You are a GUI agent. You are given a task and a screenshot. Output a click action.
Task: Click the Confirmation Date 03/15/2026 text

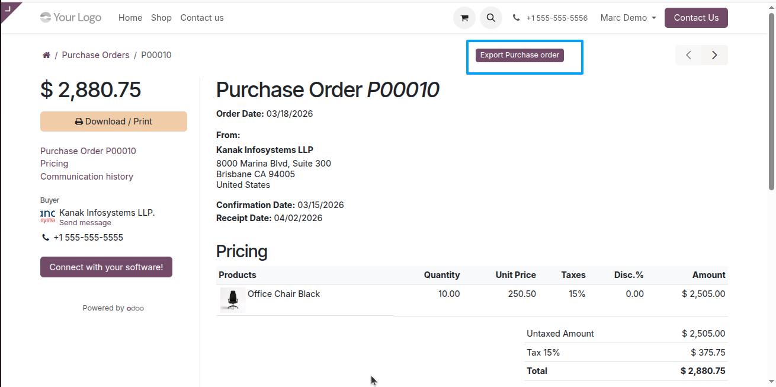point(280,205)
